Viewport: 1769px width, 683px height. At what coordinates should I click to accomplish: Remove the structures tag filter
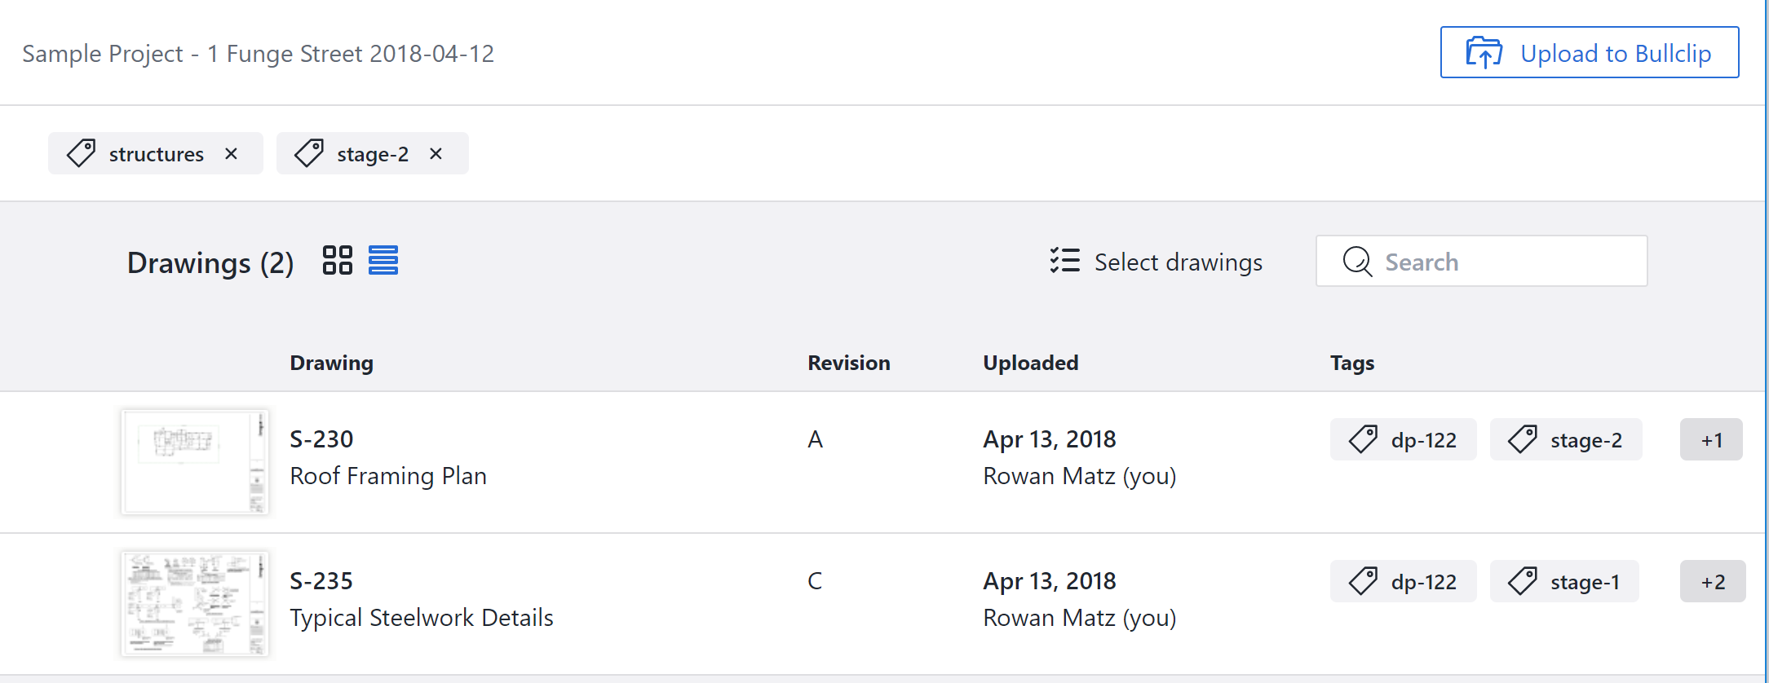pyautogui.click(x=232, y=154)
